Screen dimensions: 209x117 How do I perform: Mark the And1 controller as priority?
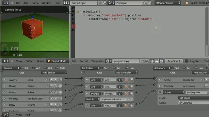click(x=126, y=87)
